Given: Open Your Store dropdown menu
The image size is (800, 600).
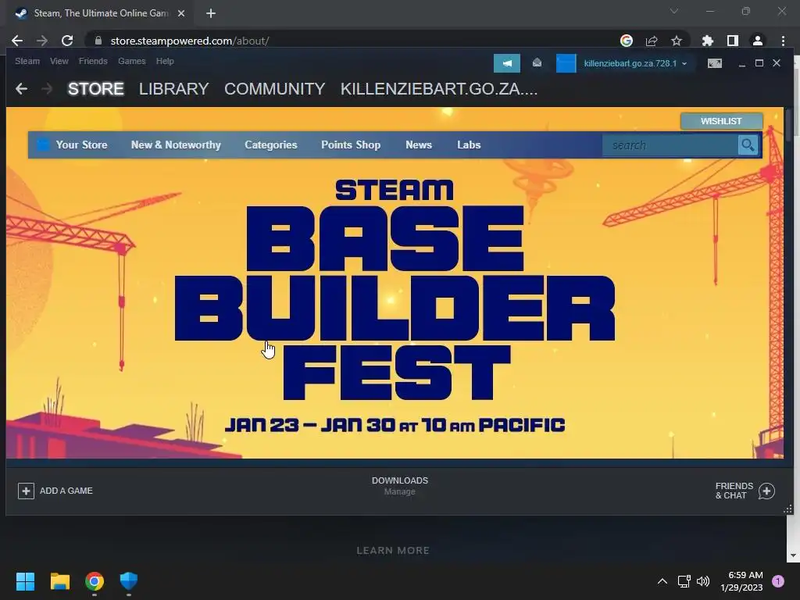Looking at the screenshot, I should [81, 145].
